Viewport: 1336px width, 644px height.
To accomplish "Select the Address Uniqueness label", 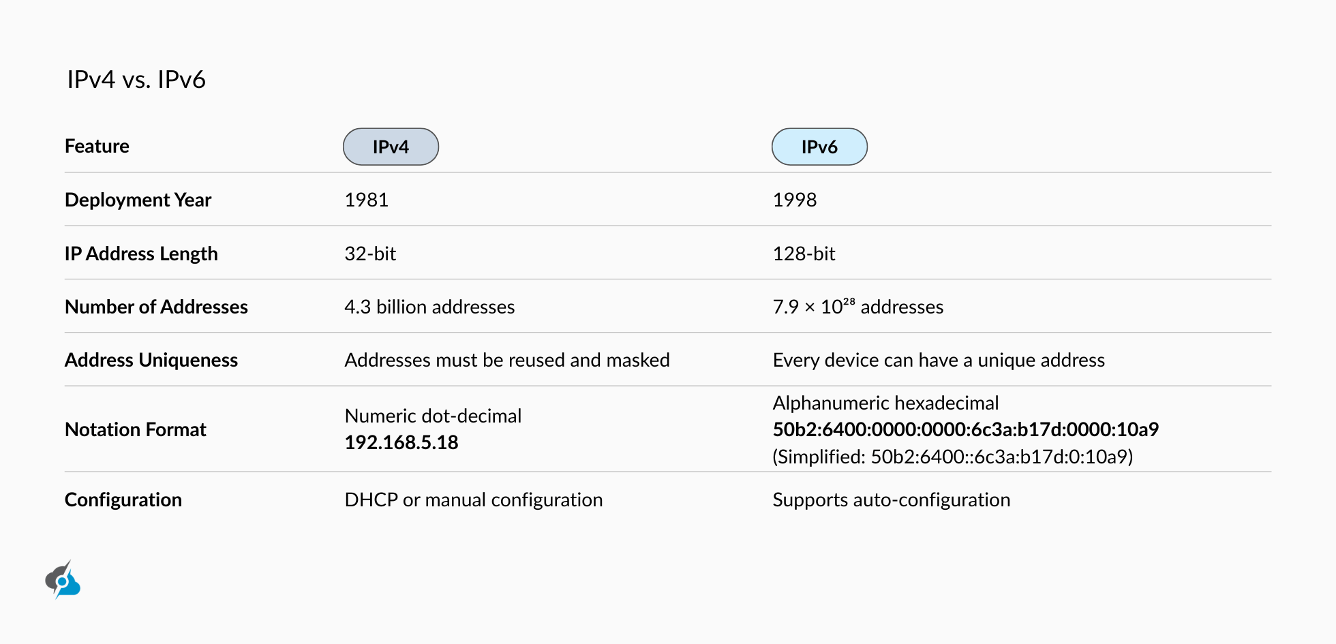I will [x=151, y=360].
